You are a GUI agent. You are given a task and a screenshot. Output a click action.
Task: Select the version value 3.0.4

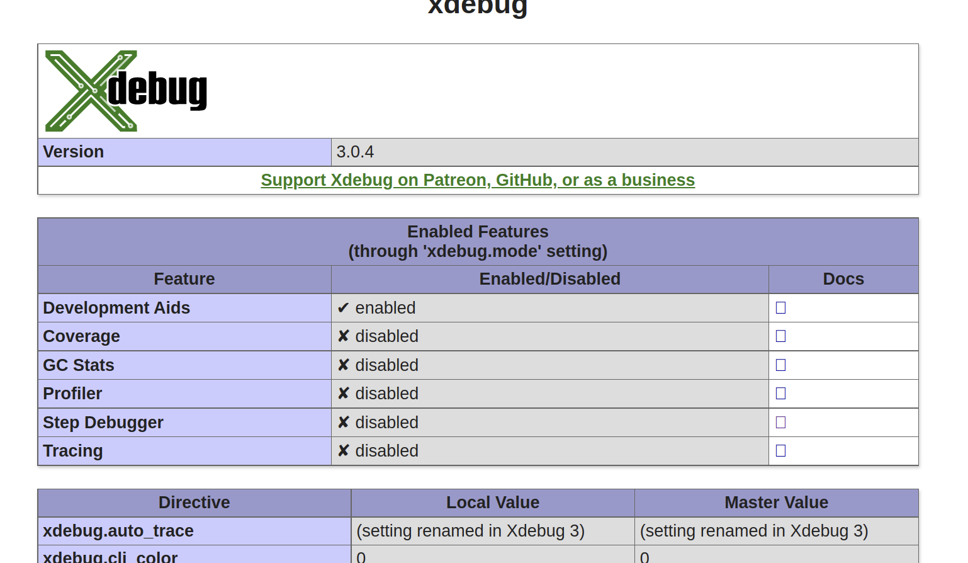[x=355, y=152]
